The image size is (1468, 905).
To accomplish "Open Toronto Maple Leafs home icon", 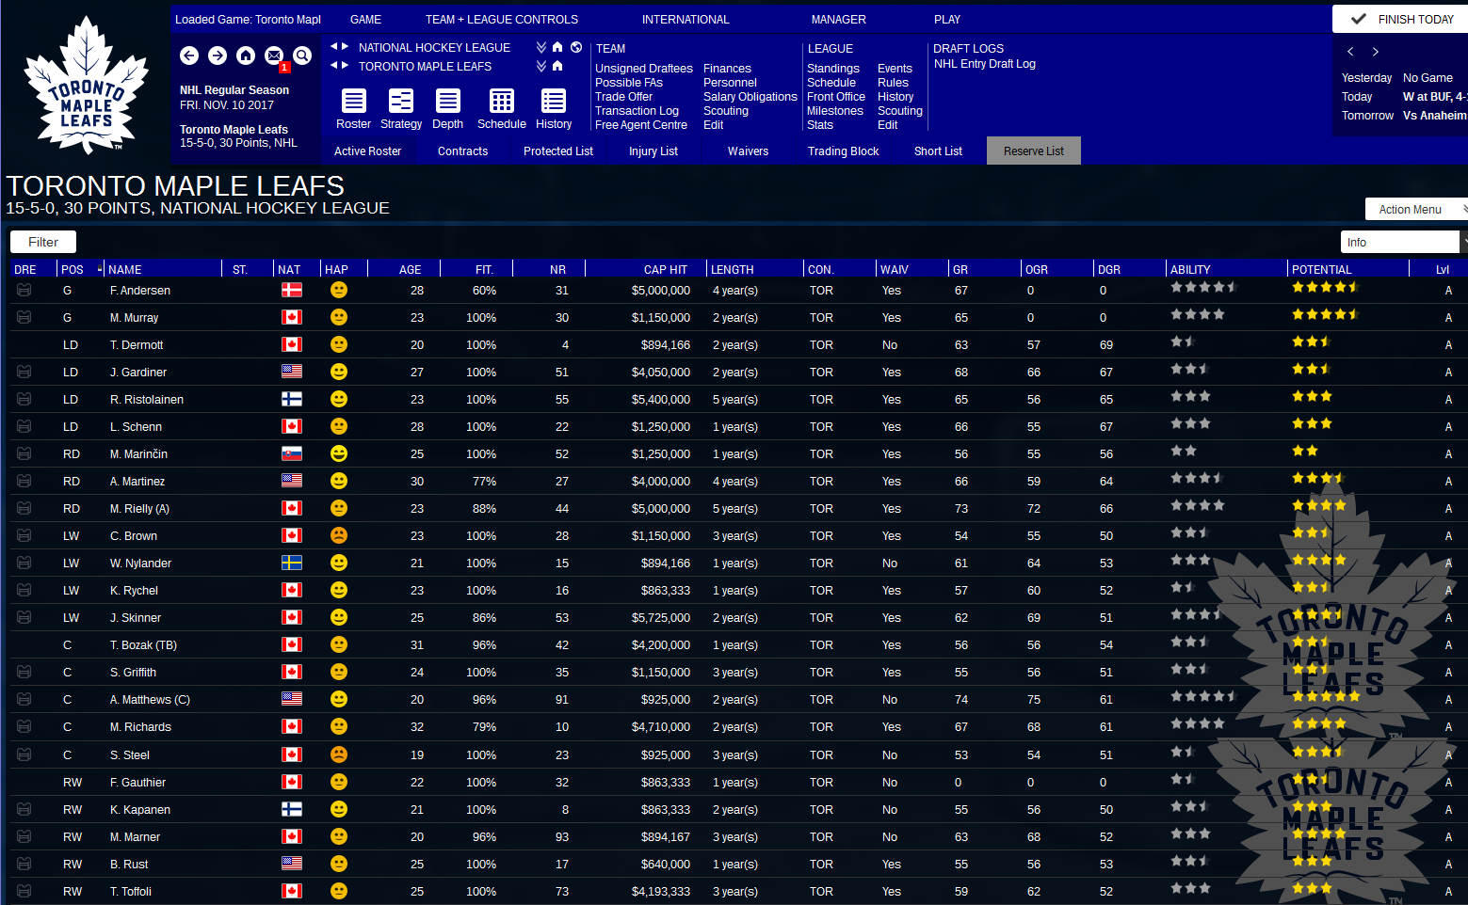I will (x=557, y=66).
